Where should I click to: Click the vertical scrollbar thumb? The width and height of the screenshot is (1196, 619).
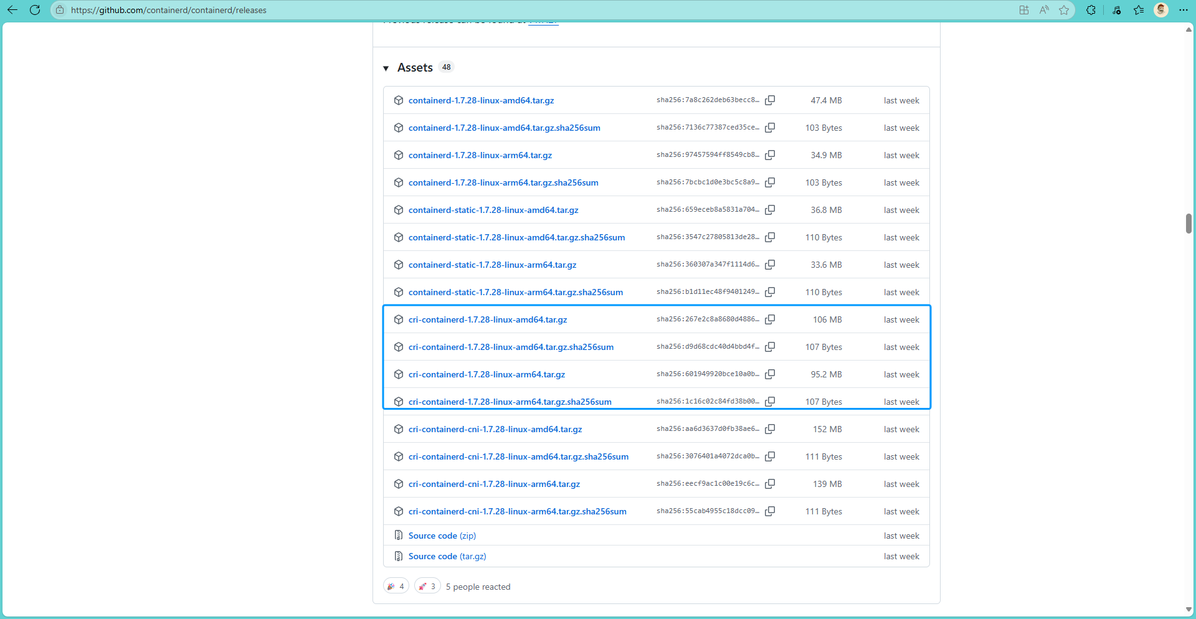(x=1189, y=223)
